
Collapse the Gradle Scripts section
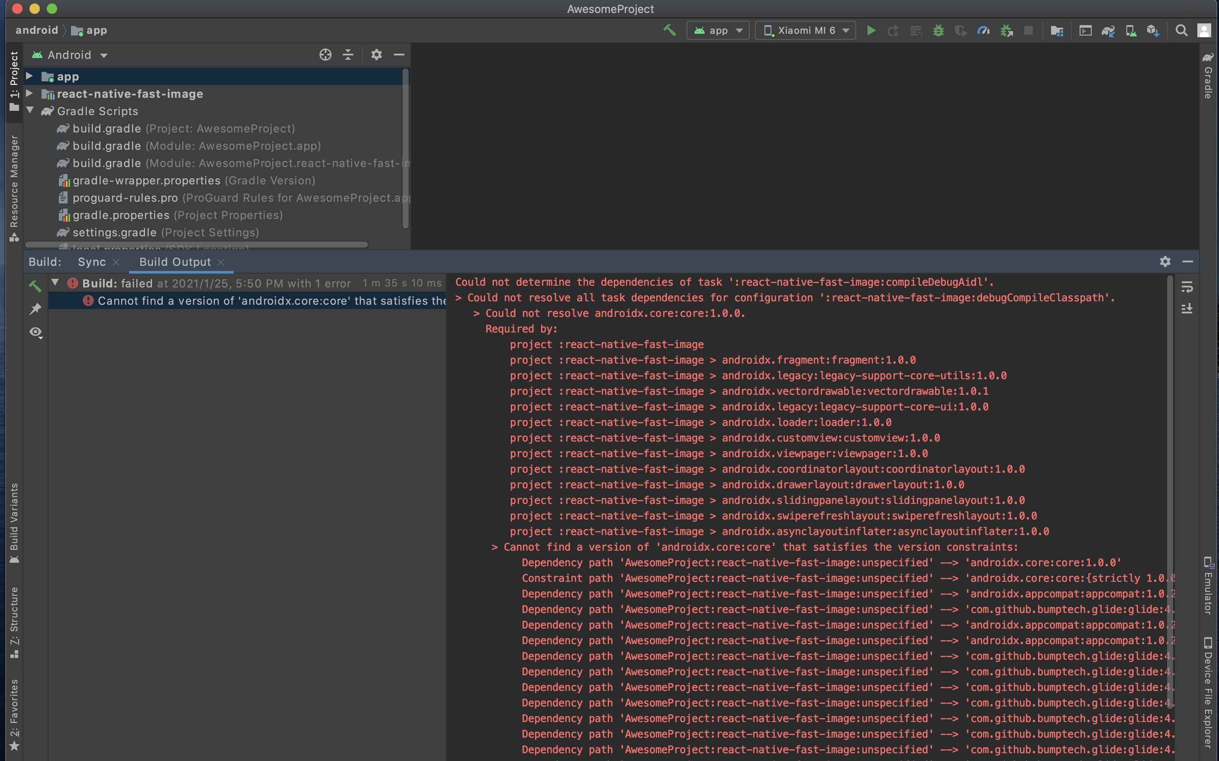(x=30, y=111)
